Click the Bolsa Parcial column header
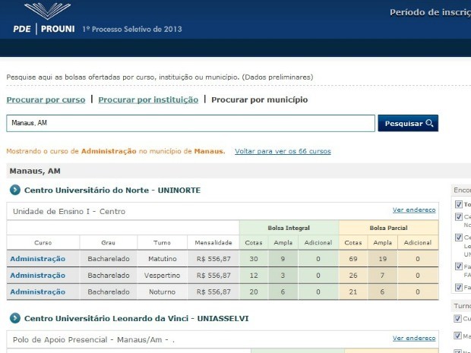 (388, 228)
